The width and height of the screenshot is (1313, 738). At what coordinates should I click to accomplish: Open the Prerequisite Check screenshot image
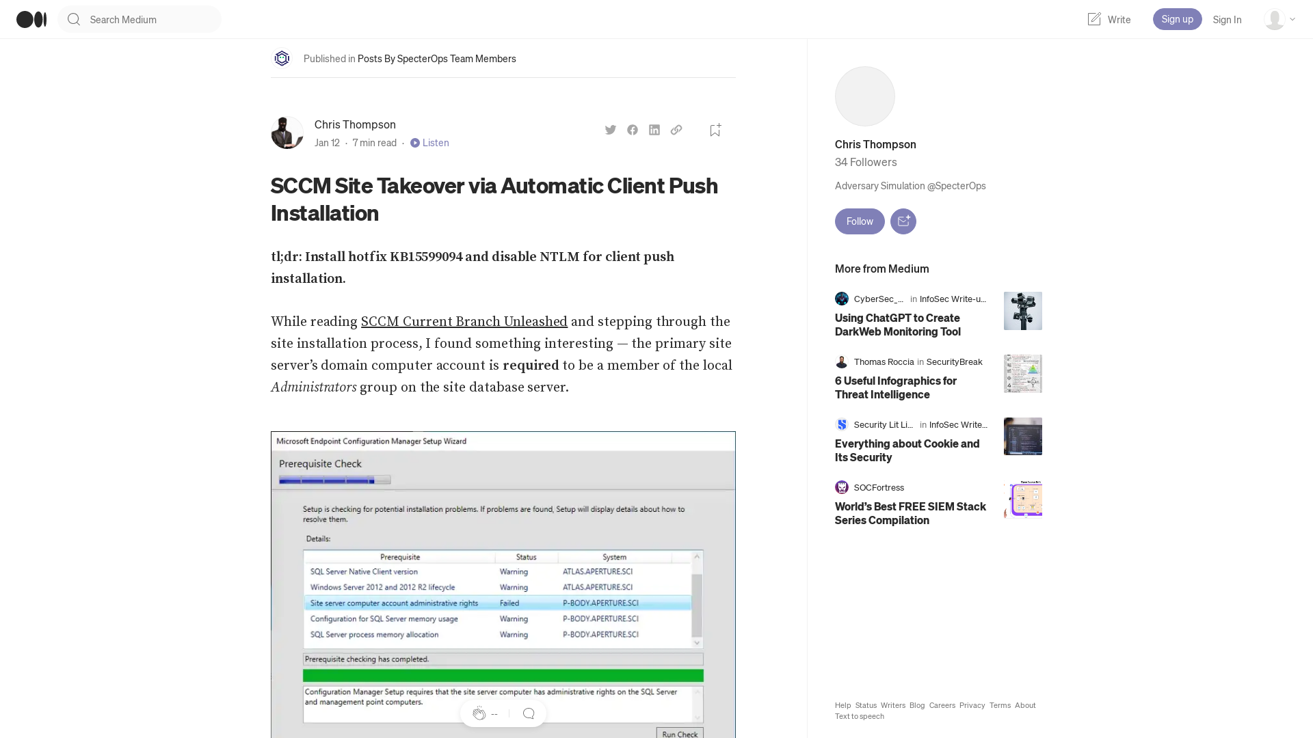[x=503, y=584]
